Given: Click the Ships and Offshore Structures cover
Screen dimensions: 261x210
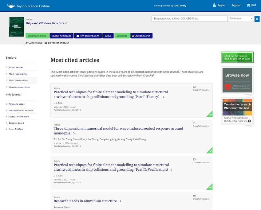Looking at the screenshot, I should click(x=16, y=27).
